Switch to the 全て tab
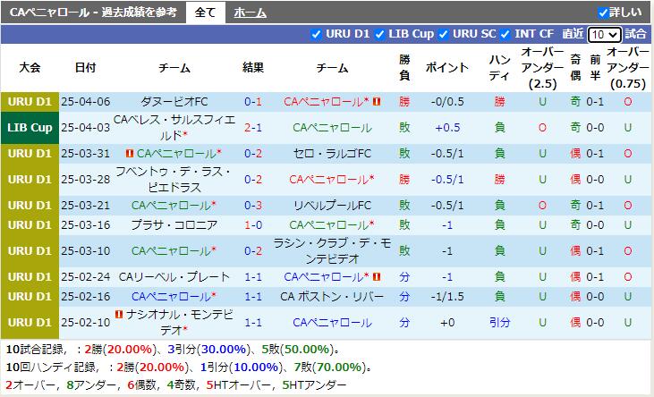 pyautogui.click(x=205, y=13)
